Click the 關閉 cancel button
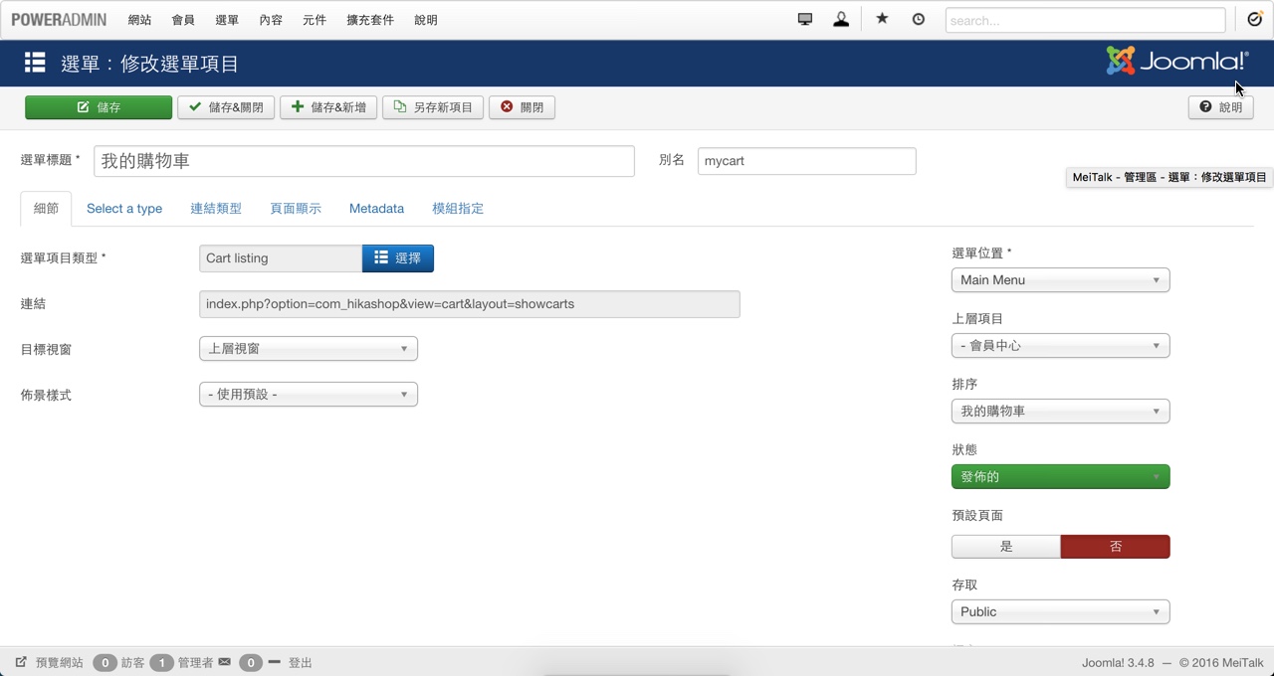This screenshot has height=676, width=1274. 522,107
